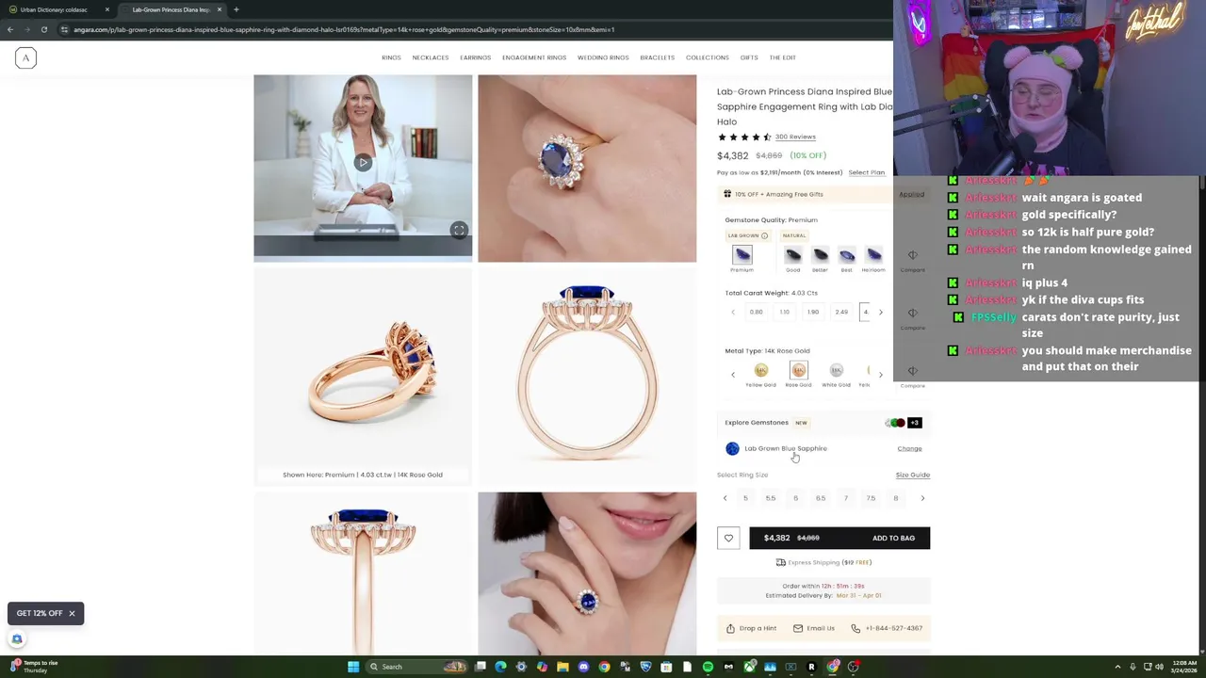Click the Angara logo icon
The image size is (1206, 678).
(x=25, y=57)
